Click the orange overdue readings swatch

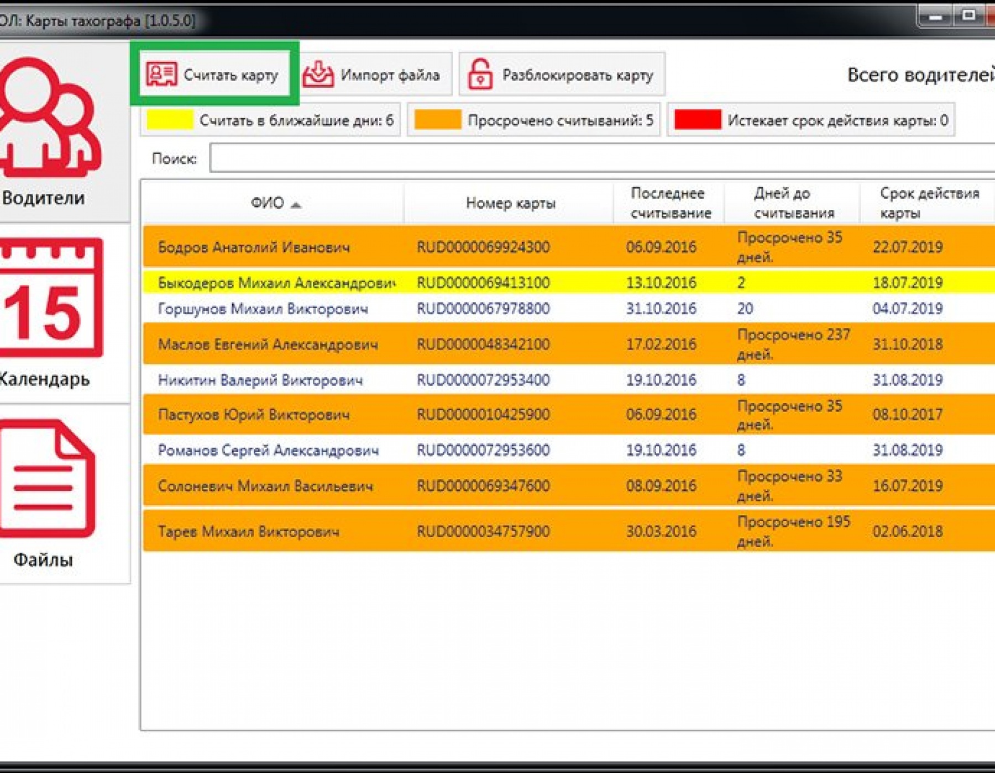tap(437, 120)
